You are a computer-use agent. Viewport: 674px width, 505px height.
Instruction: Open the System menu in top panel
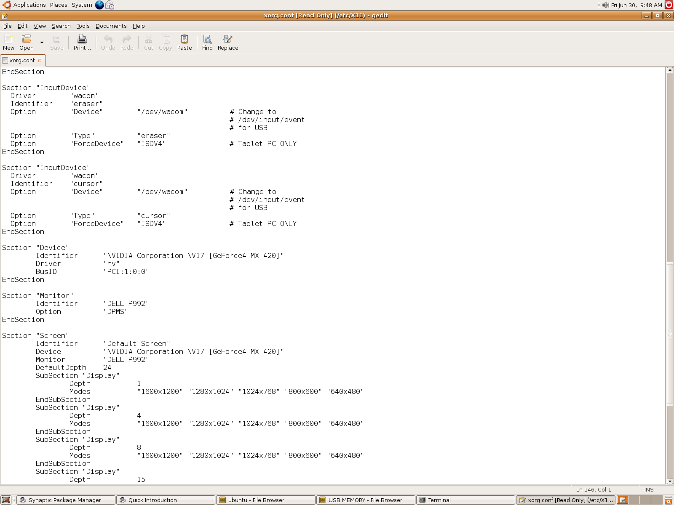[82, 5]
